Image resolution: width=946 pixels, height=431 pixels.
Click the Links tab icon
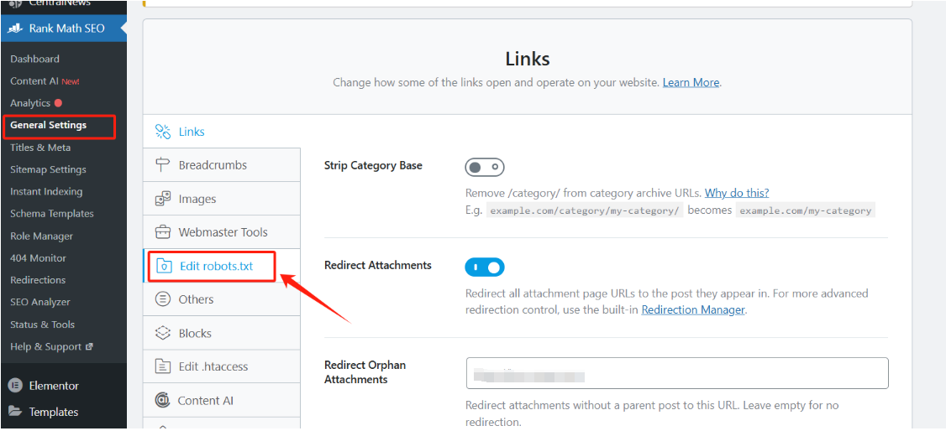(x=163, y=132)
